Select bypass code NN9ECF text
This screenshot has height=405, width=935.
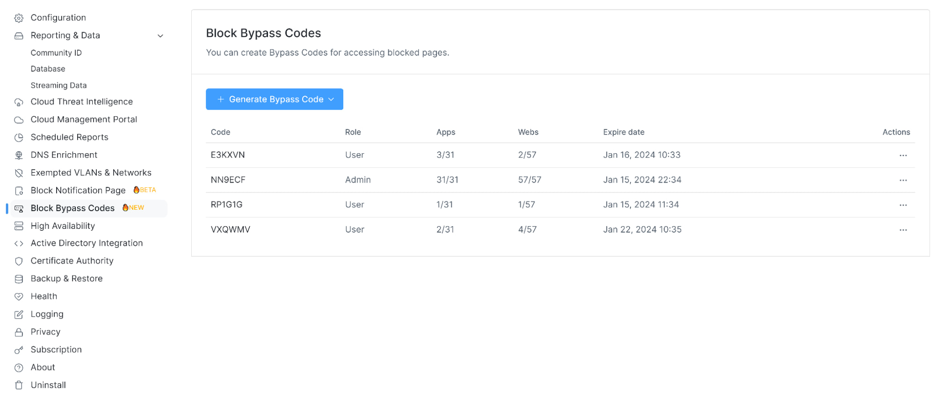click(228, 180)
